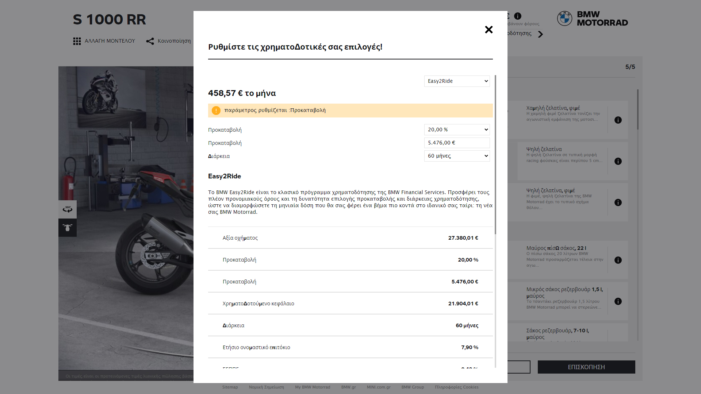Image resolution: width=701 pixels, height=394 pixels.
Task: Open the BMW.gr footer link
Action: pyautogui.click(x=349, y=387)
